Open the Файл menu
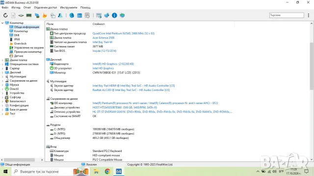 click(5, 8)
